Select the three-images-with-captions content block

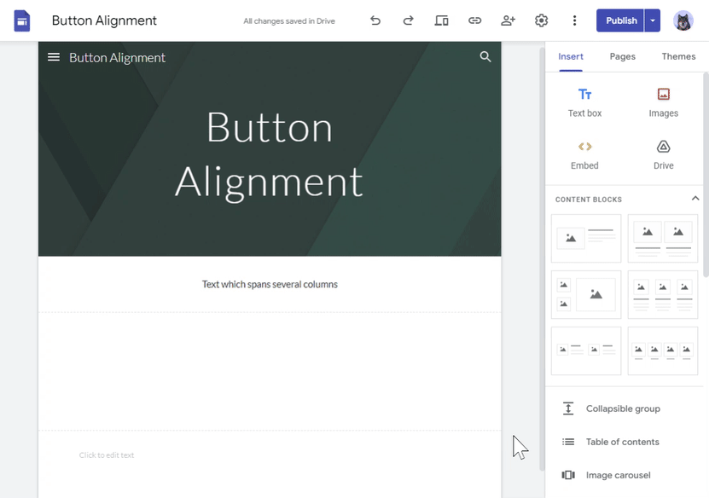pyautogui.click(x=663, y=295)
